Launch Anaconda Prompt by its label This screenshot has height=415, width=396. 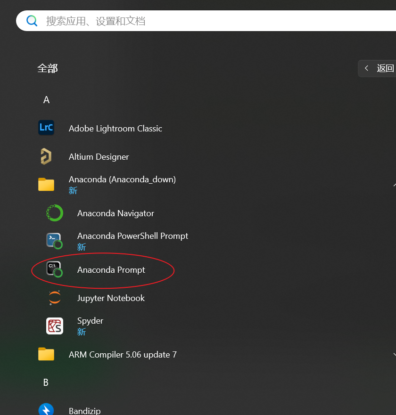point(111,270)
